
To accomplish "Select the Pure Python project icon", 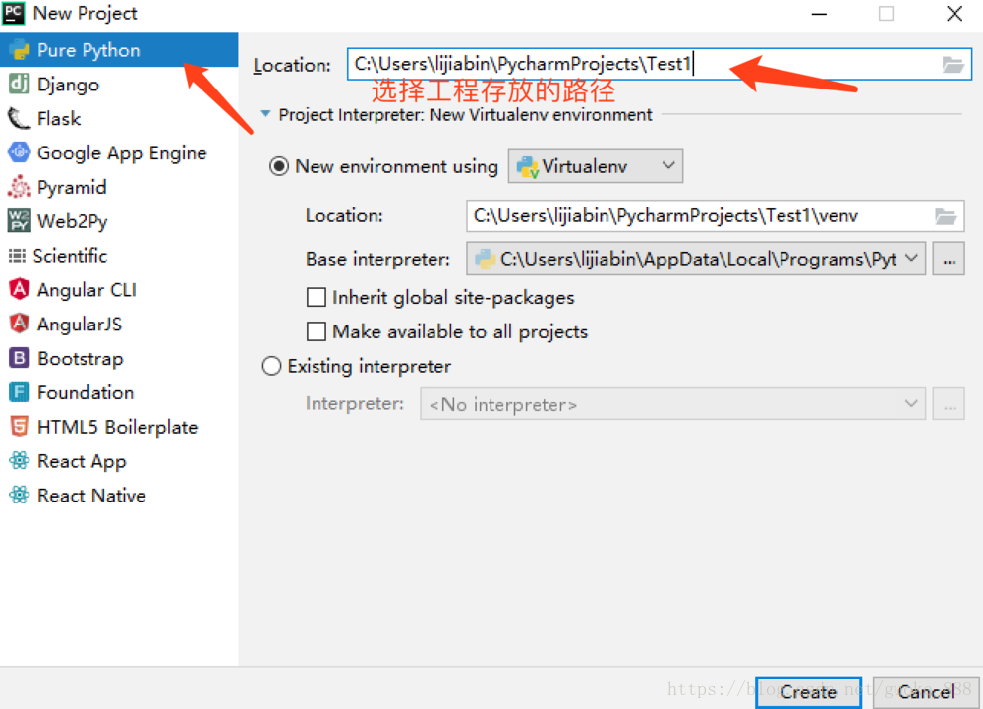I will click(19, 49).
